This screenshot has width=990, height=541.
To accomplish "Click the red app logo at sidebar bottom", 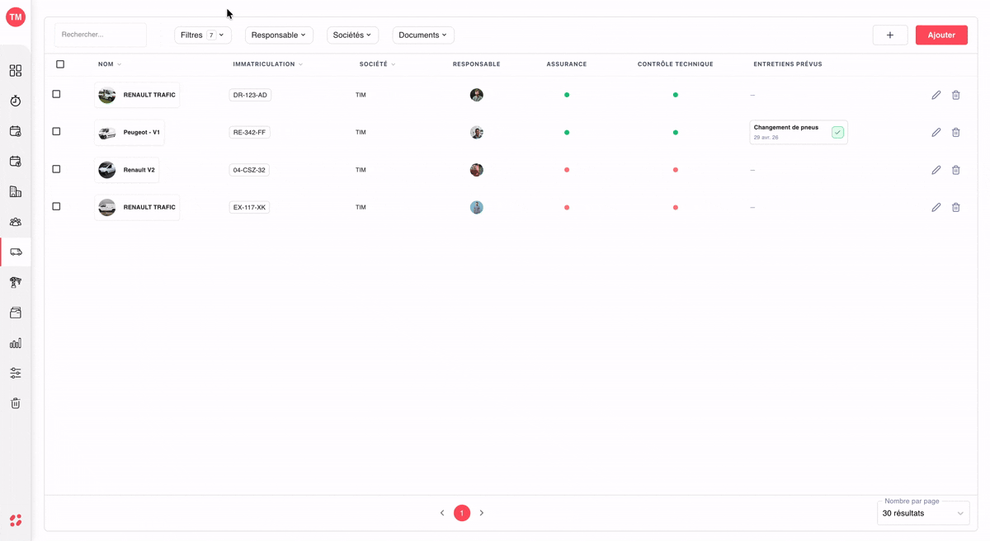I will click(16, 520).
